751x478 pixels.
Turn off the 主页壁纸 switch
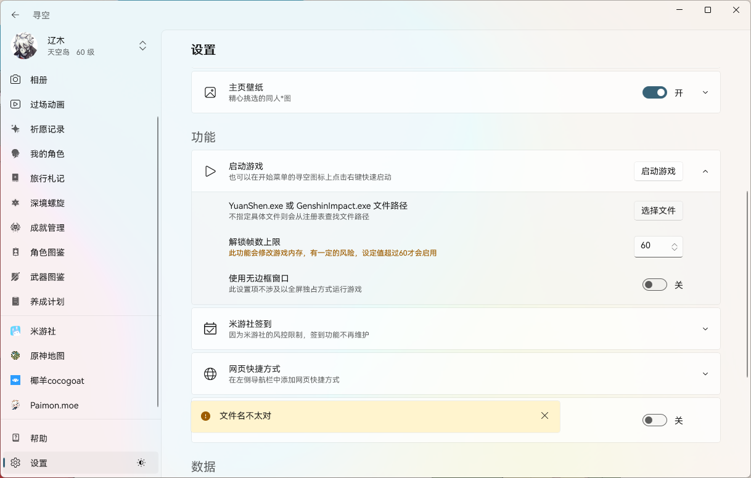(654, 92)
